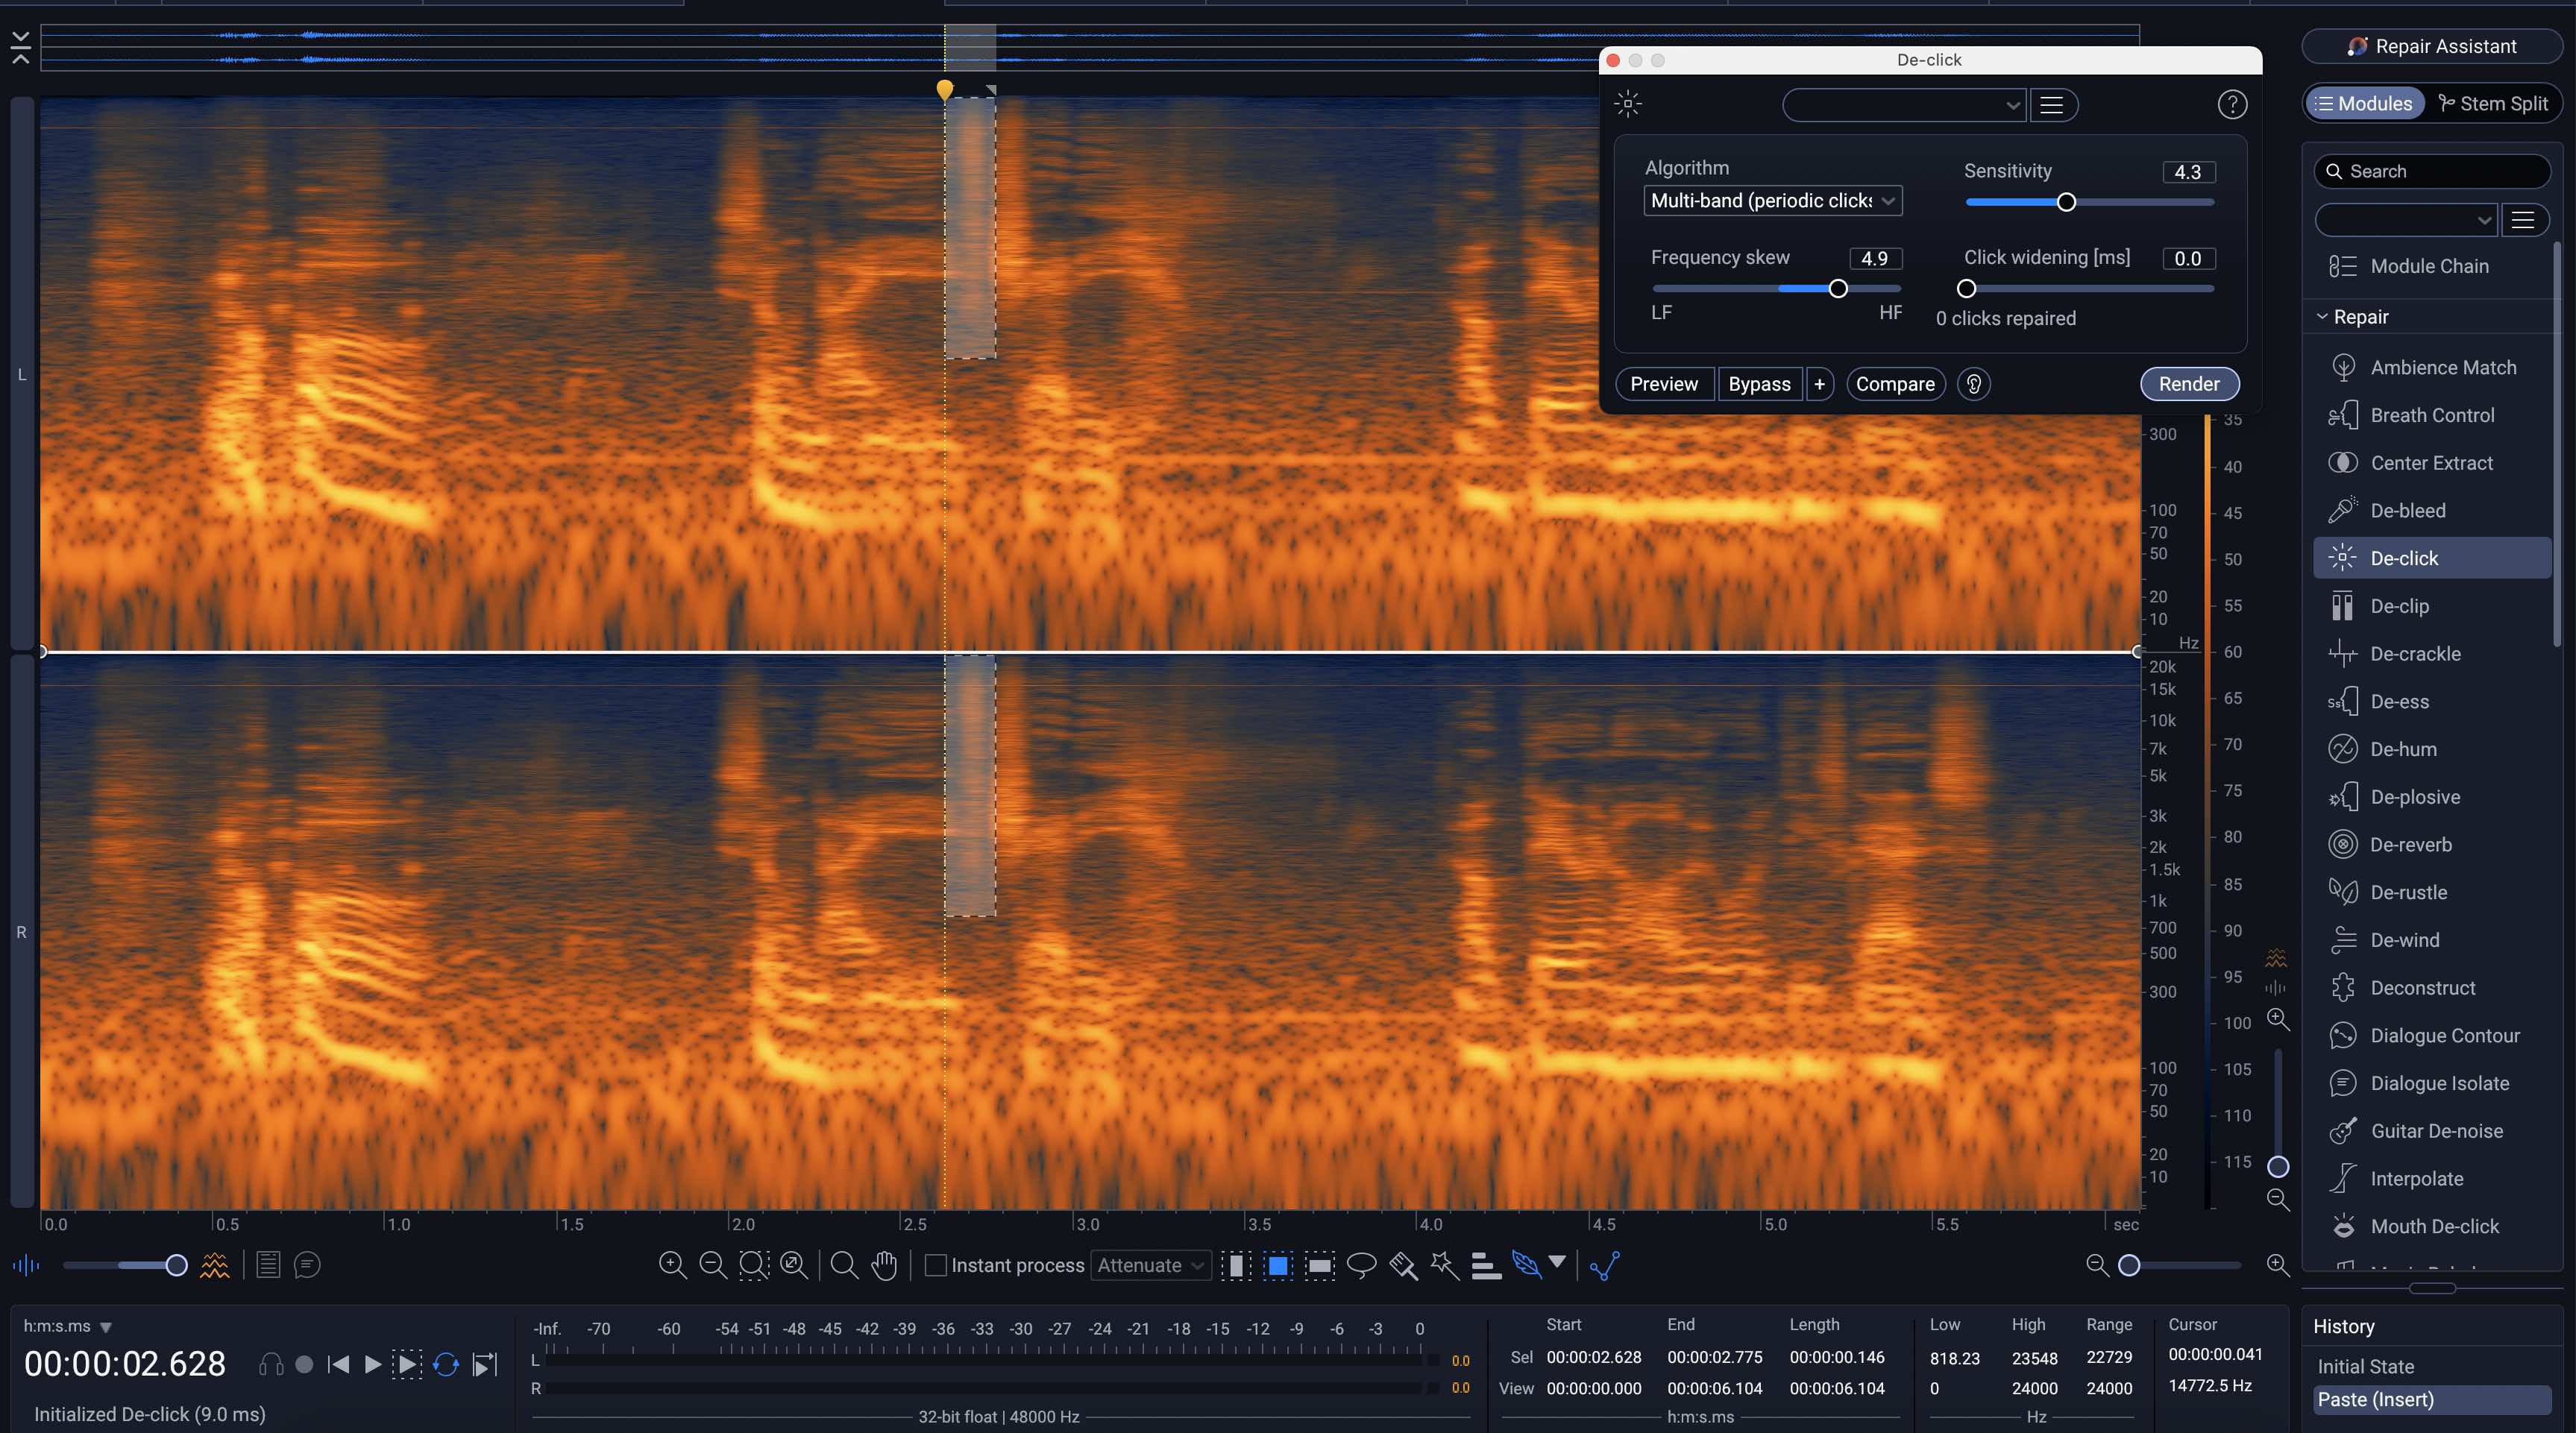
Task: Choose the Frequency selection tool
Action: [1320, 1265]
